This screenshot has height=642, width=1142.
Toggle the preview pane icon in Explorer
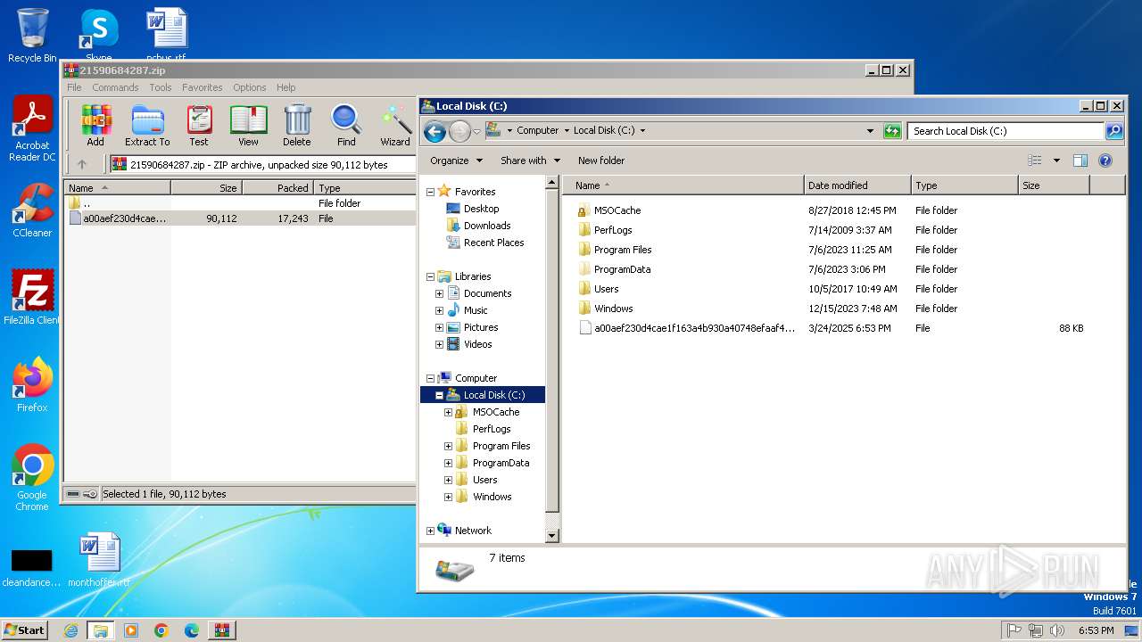1080,160
